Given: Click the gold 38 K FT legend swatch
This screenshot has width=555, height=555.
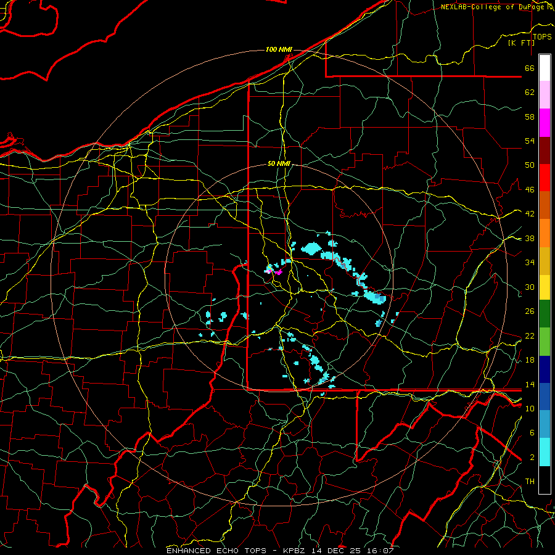Looking at the screenshot, I should (545, 261).
